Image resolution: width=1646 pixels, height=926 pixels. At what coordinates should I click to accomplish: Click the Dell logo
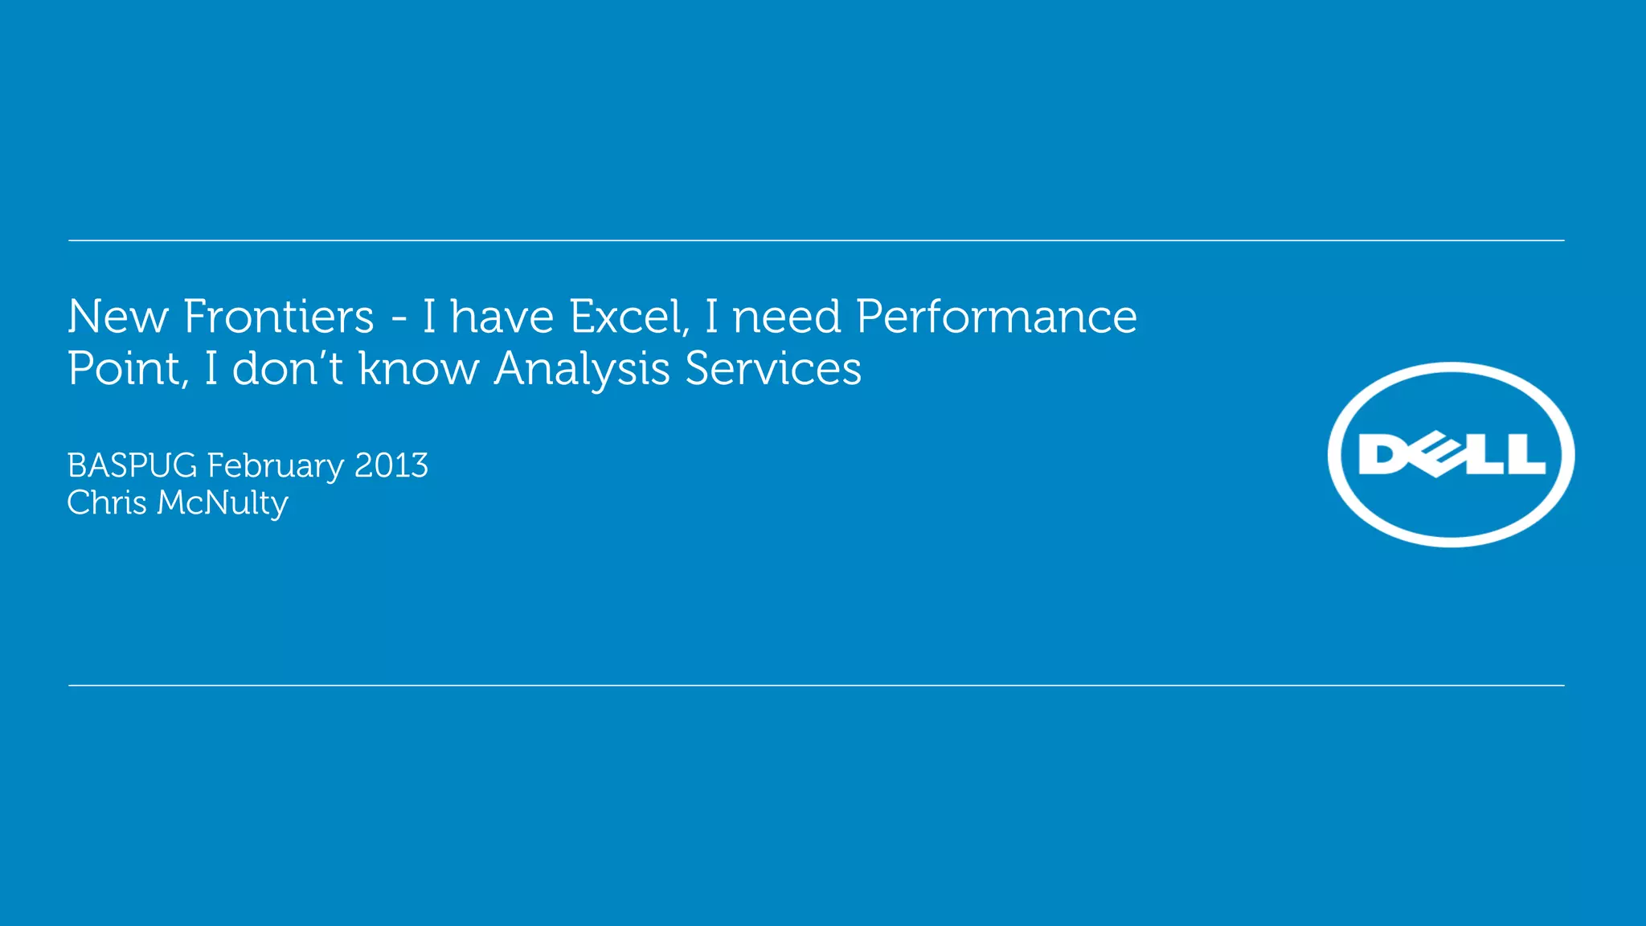(1451, 455)
